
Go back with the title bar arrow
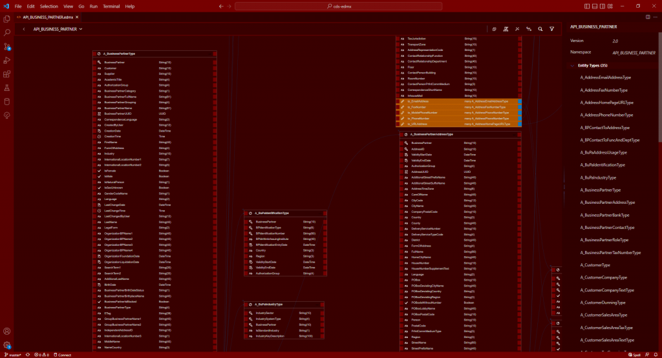(221, 6)
